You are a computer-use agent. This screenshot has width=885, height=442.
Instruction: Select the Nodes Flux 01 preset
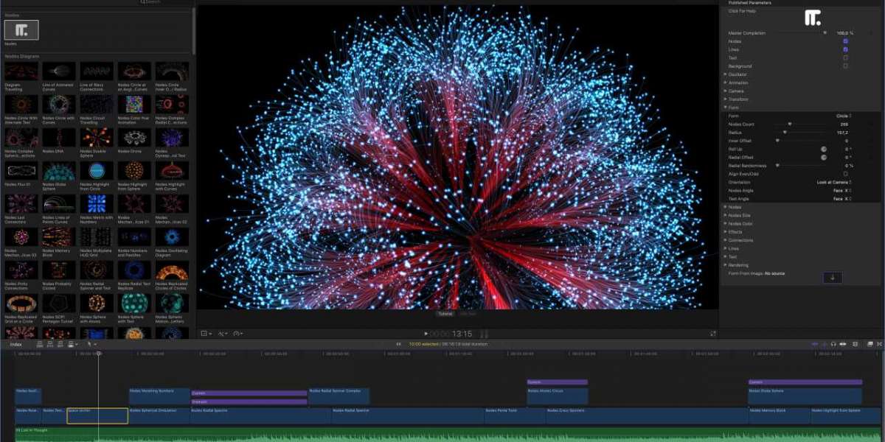(x=21, y=171)
